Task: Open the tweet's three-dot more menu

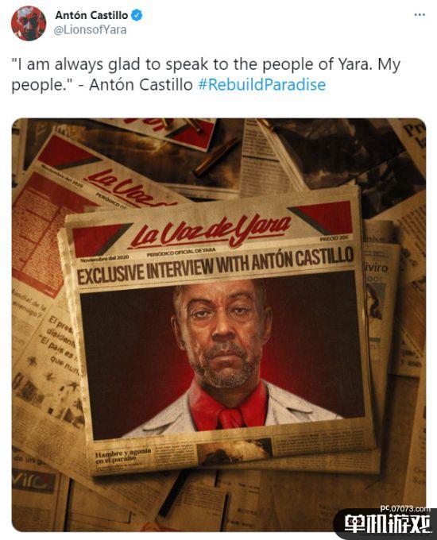Action: pyautogui.click(x=420, y=15)
